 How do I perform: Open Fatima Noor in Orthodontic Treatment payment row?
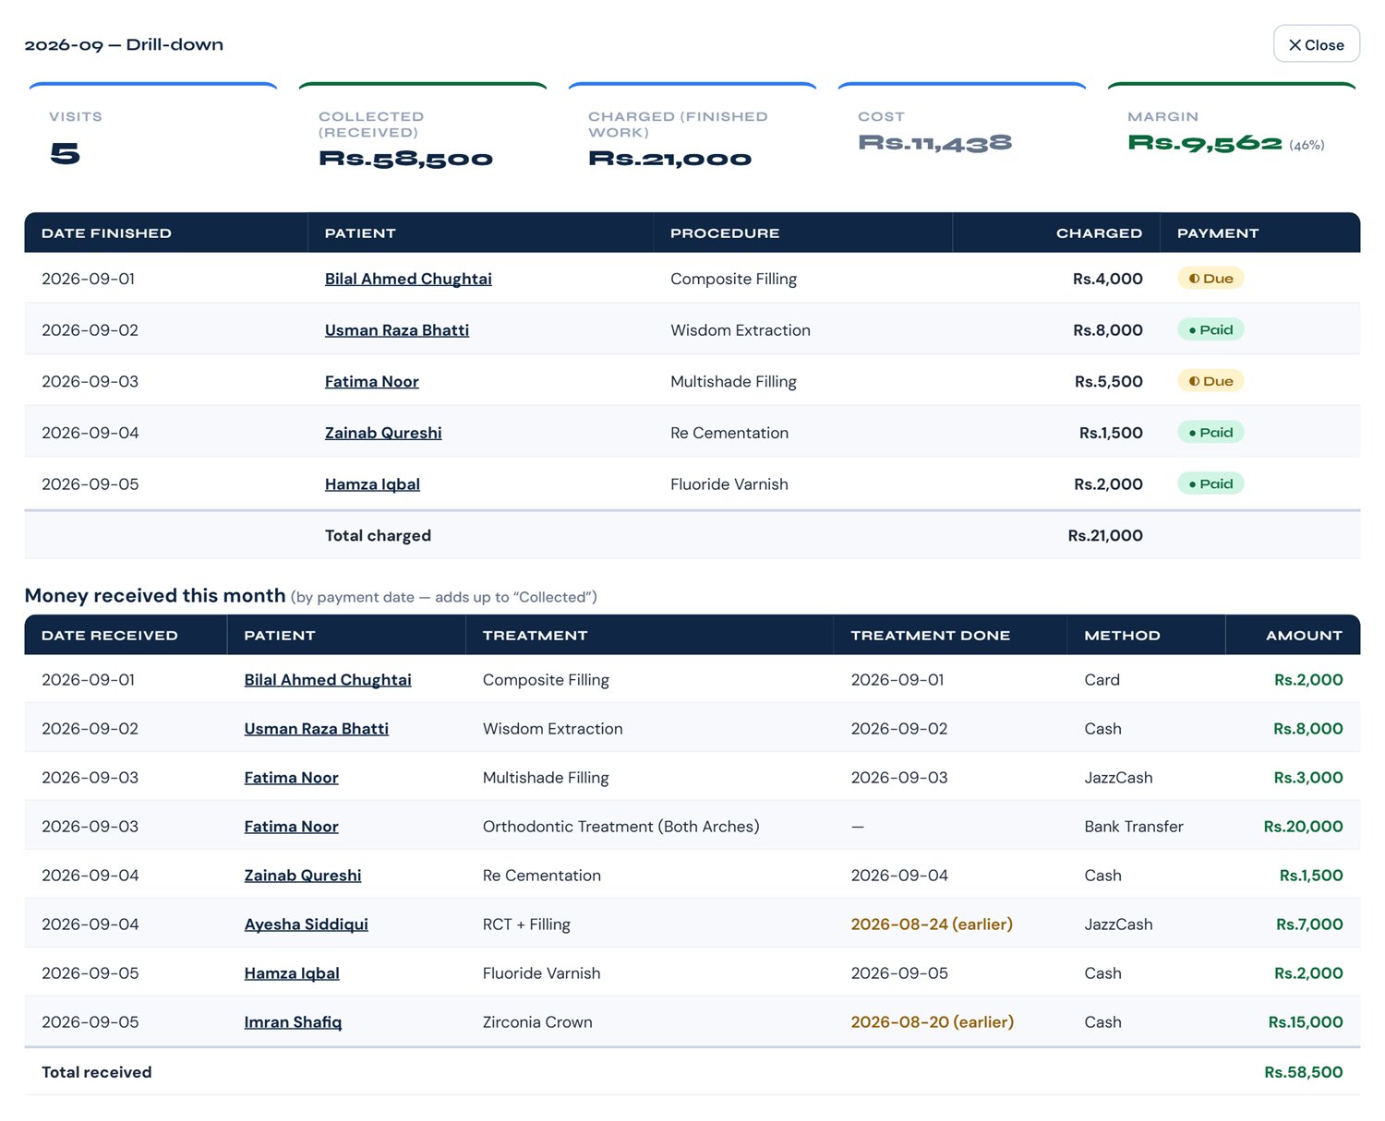[x=292, y=827]
